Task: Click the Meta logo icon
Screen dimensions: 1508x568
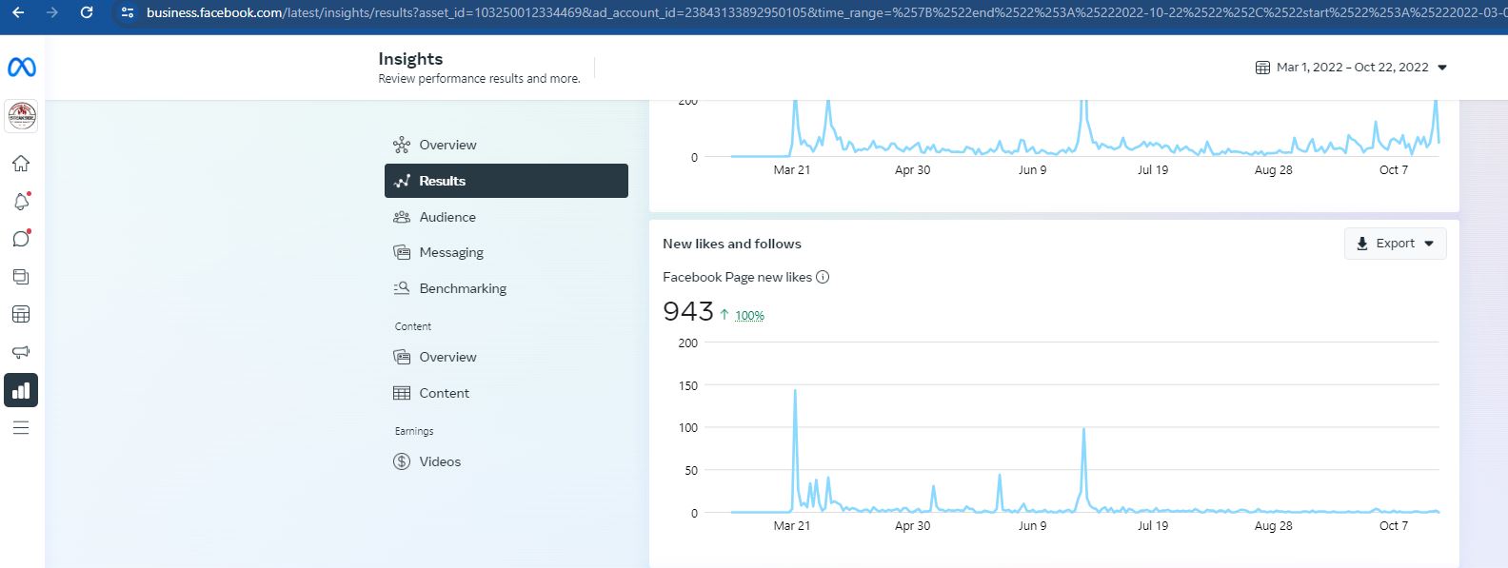Action: coord(21,68)
